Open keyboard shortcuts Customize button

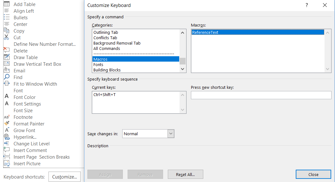click(65, 177)
